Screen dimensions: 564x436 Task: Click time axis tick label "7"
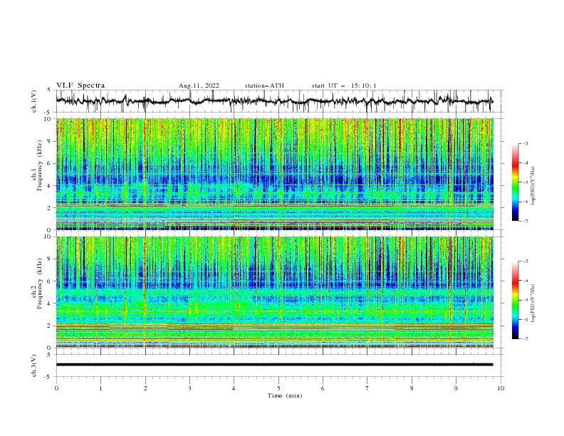tap(367, 388)
